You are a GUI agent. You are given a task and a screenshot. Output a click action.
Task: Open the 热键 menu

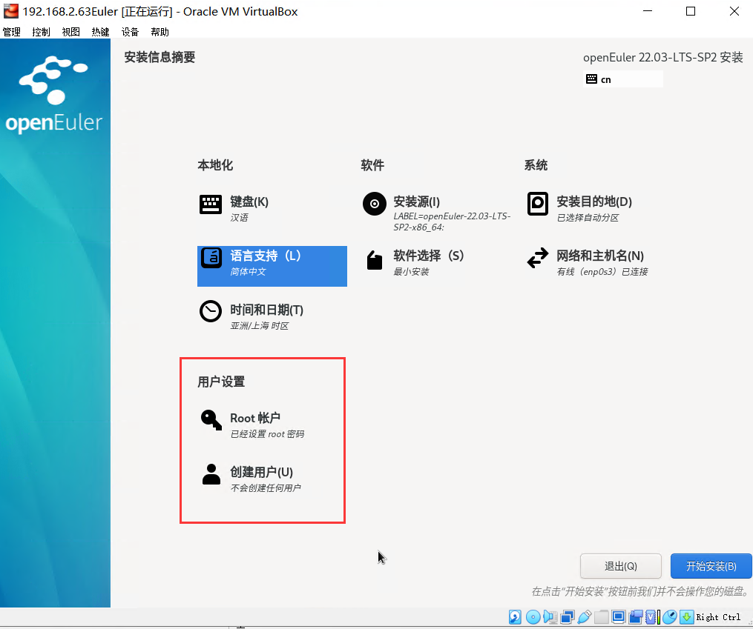tap(100, 32)
